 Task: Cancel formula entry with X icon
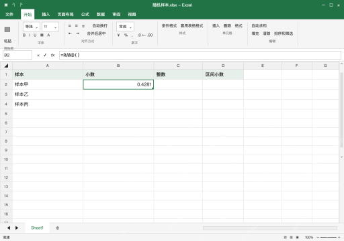38,55
